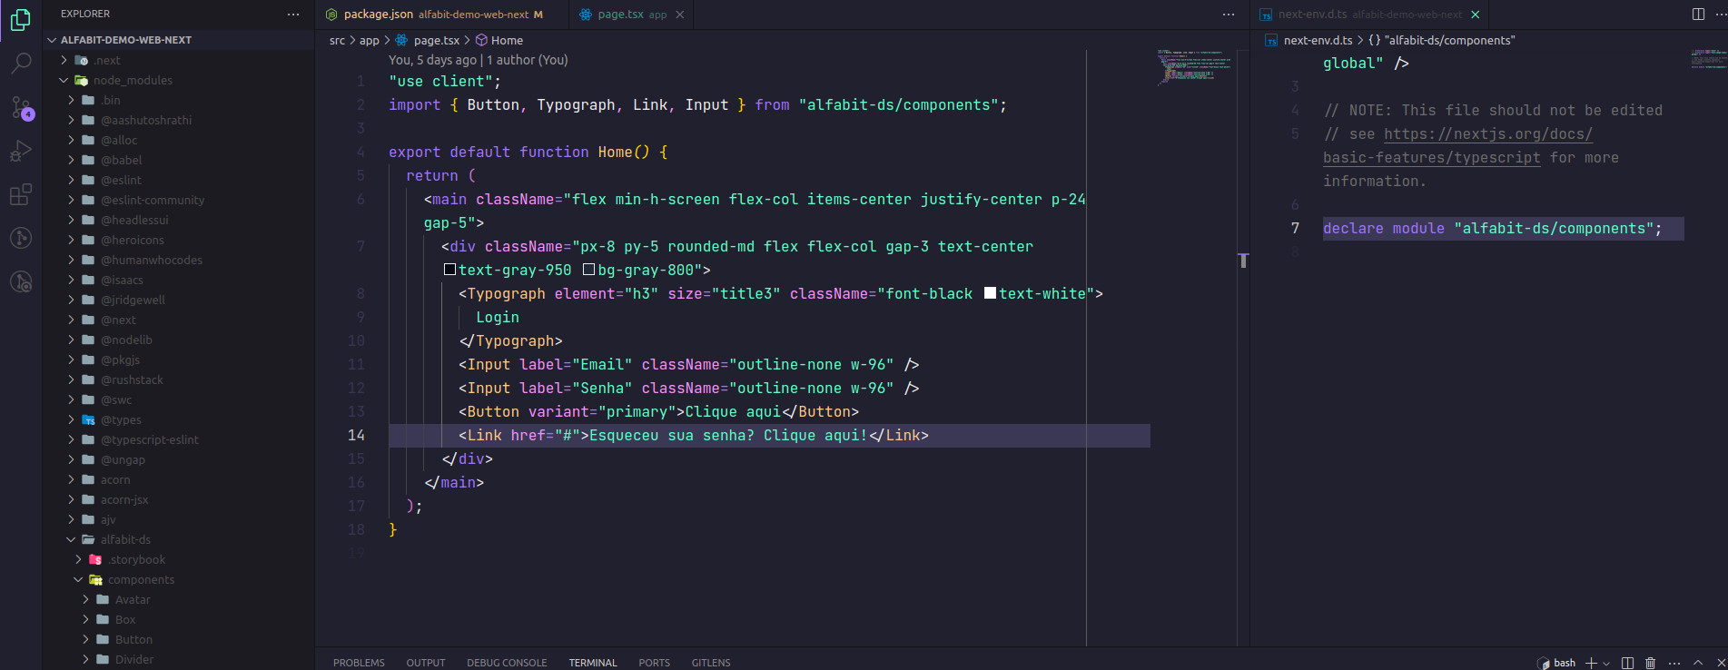Open the Explorer view in activity bar
1728x670 pixels.
pos(20,19)
